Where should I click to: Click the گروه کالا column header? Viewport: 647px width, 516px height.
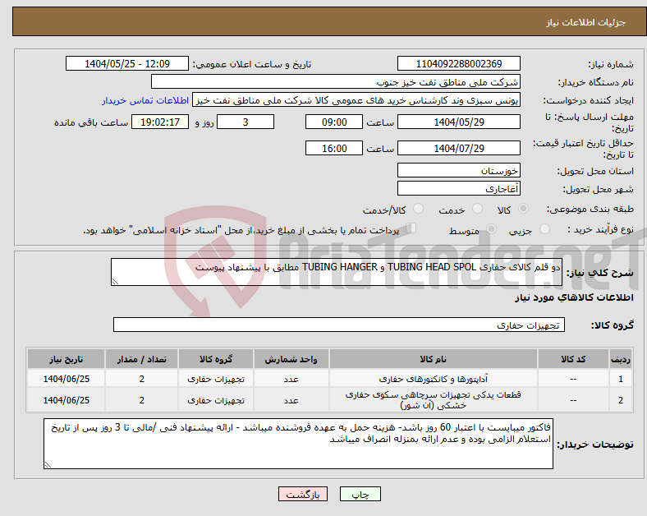tap(216, 359)
